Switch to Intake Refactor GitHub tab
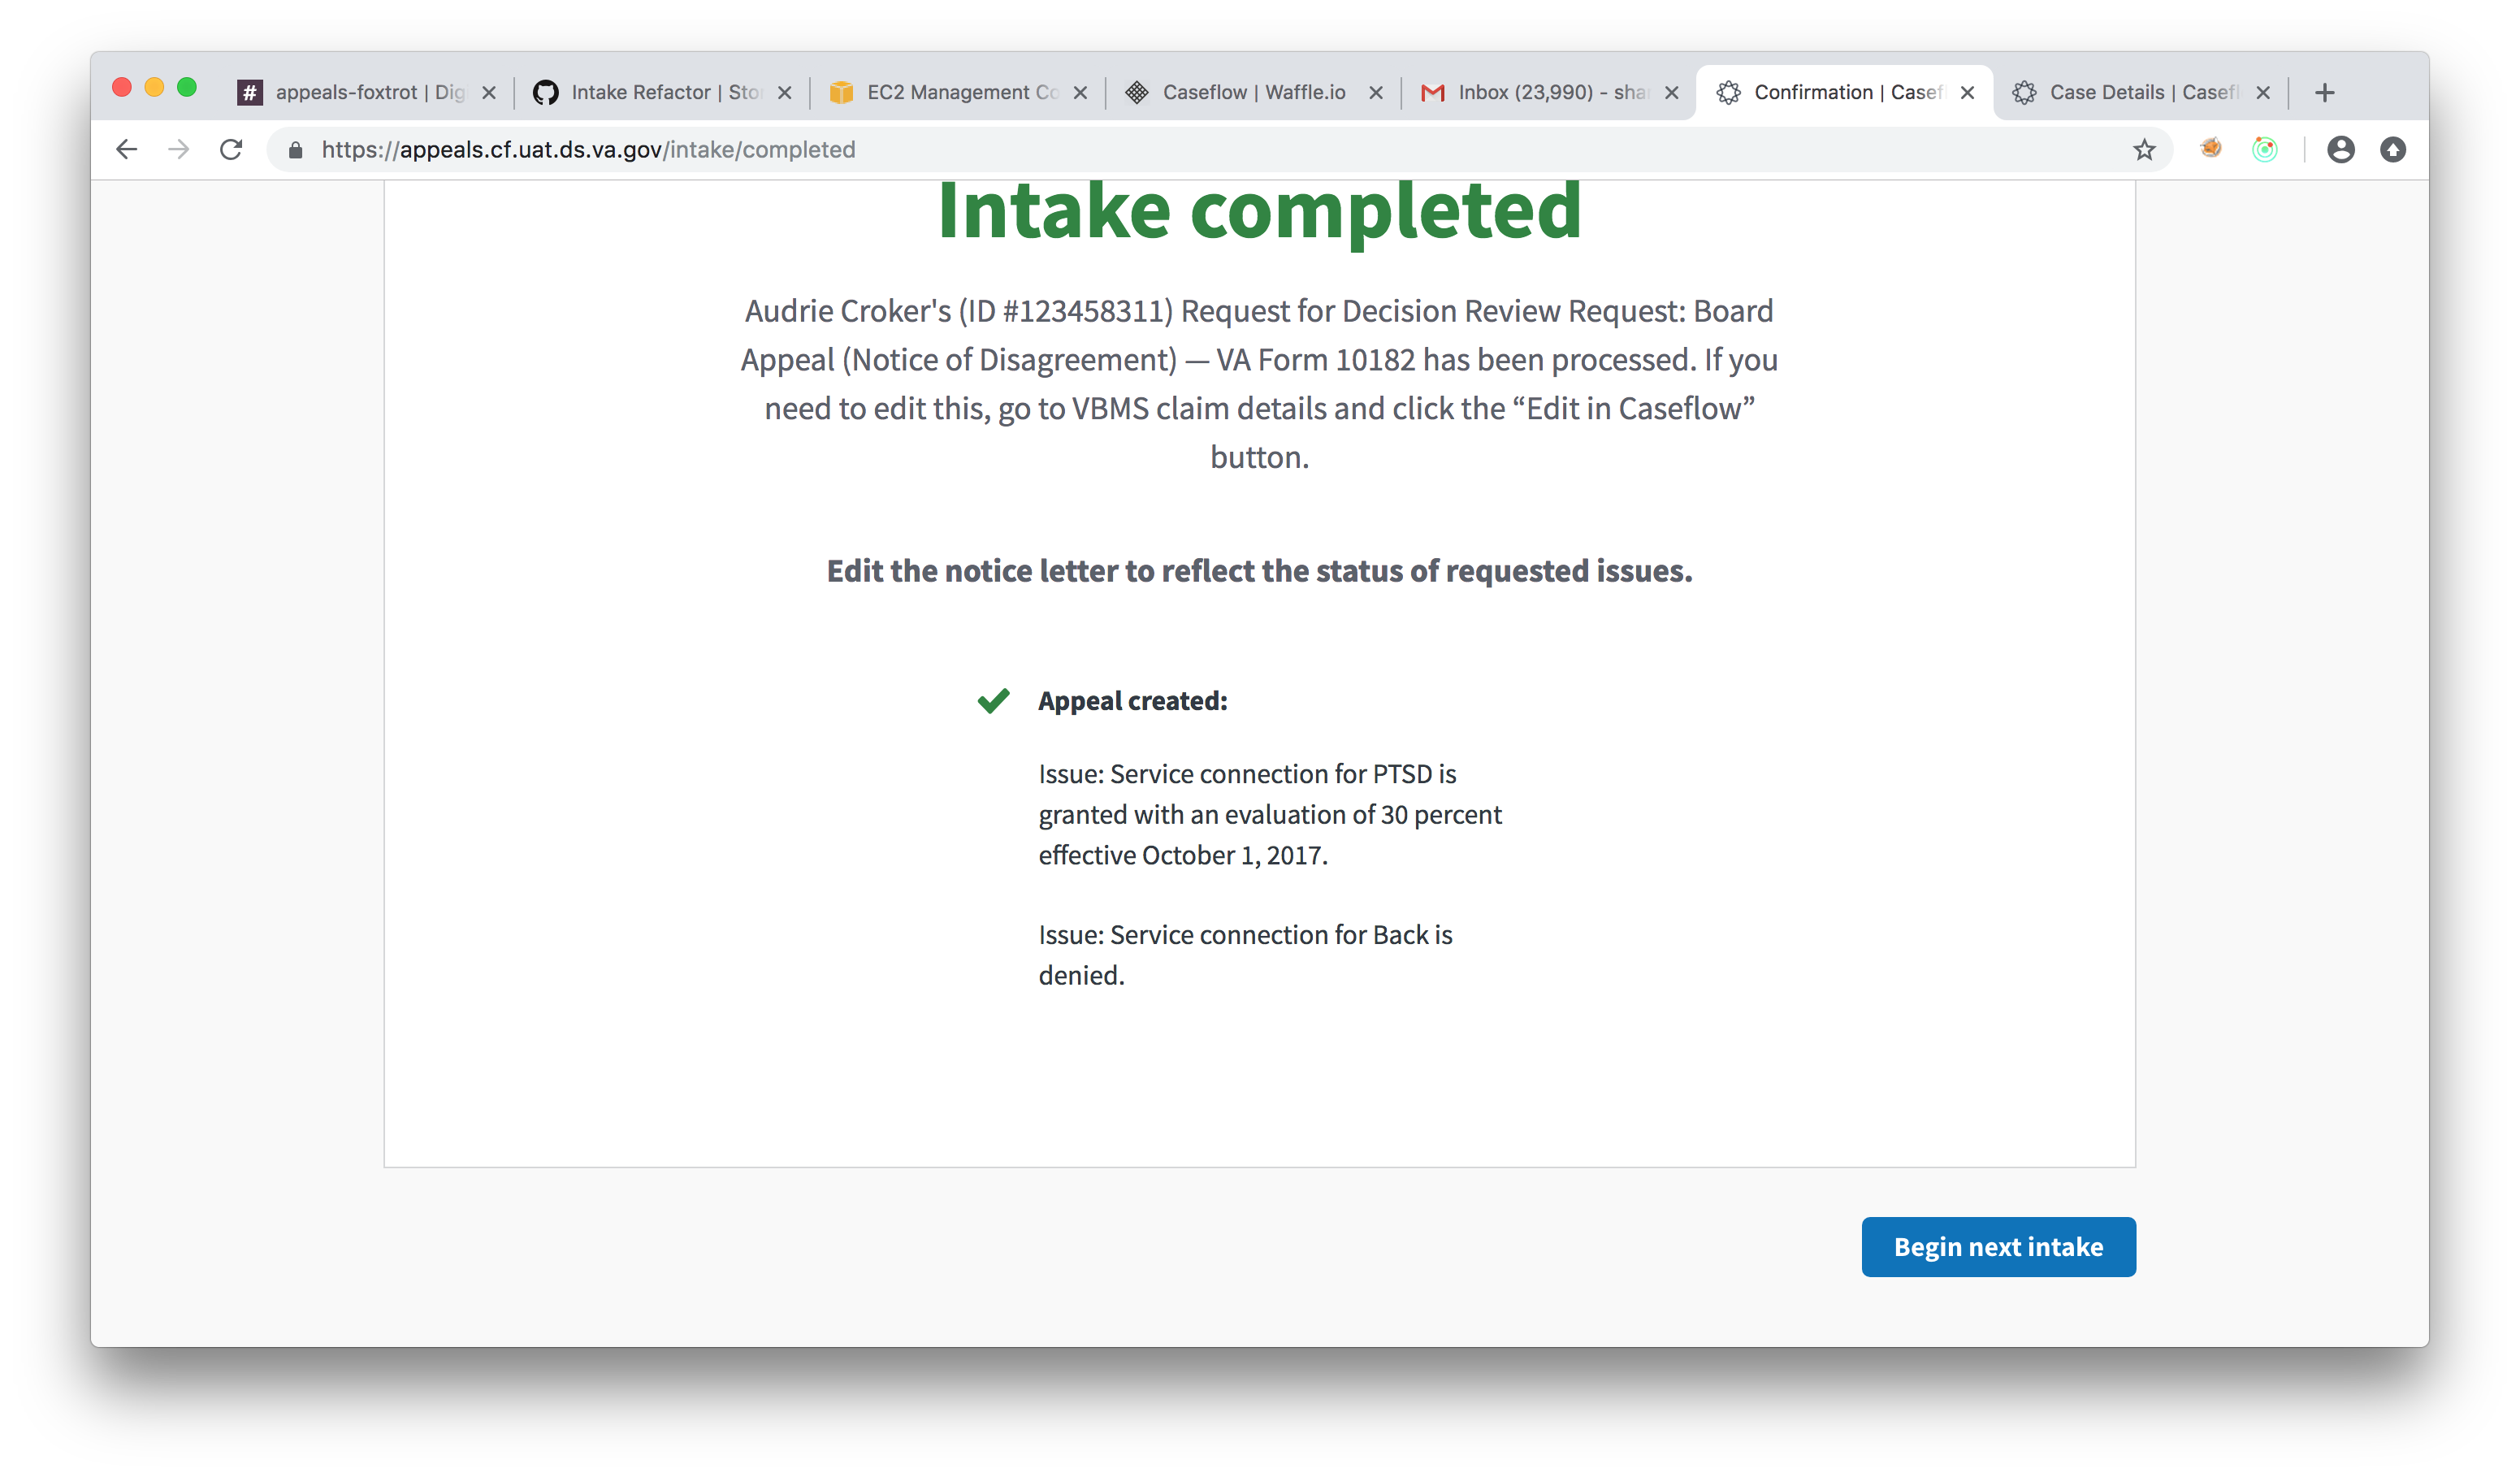The height and width of the screenshot is (1477, 2520). tap(650, 93)
